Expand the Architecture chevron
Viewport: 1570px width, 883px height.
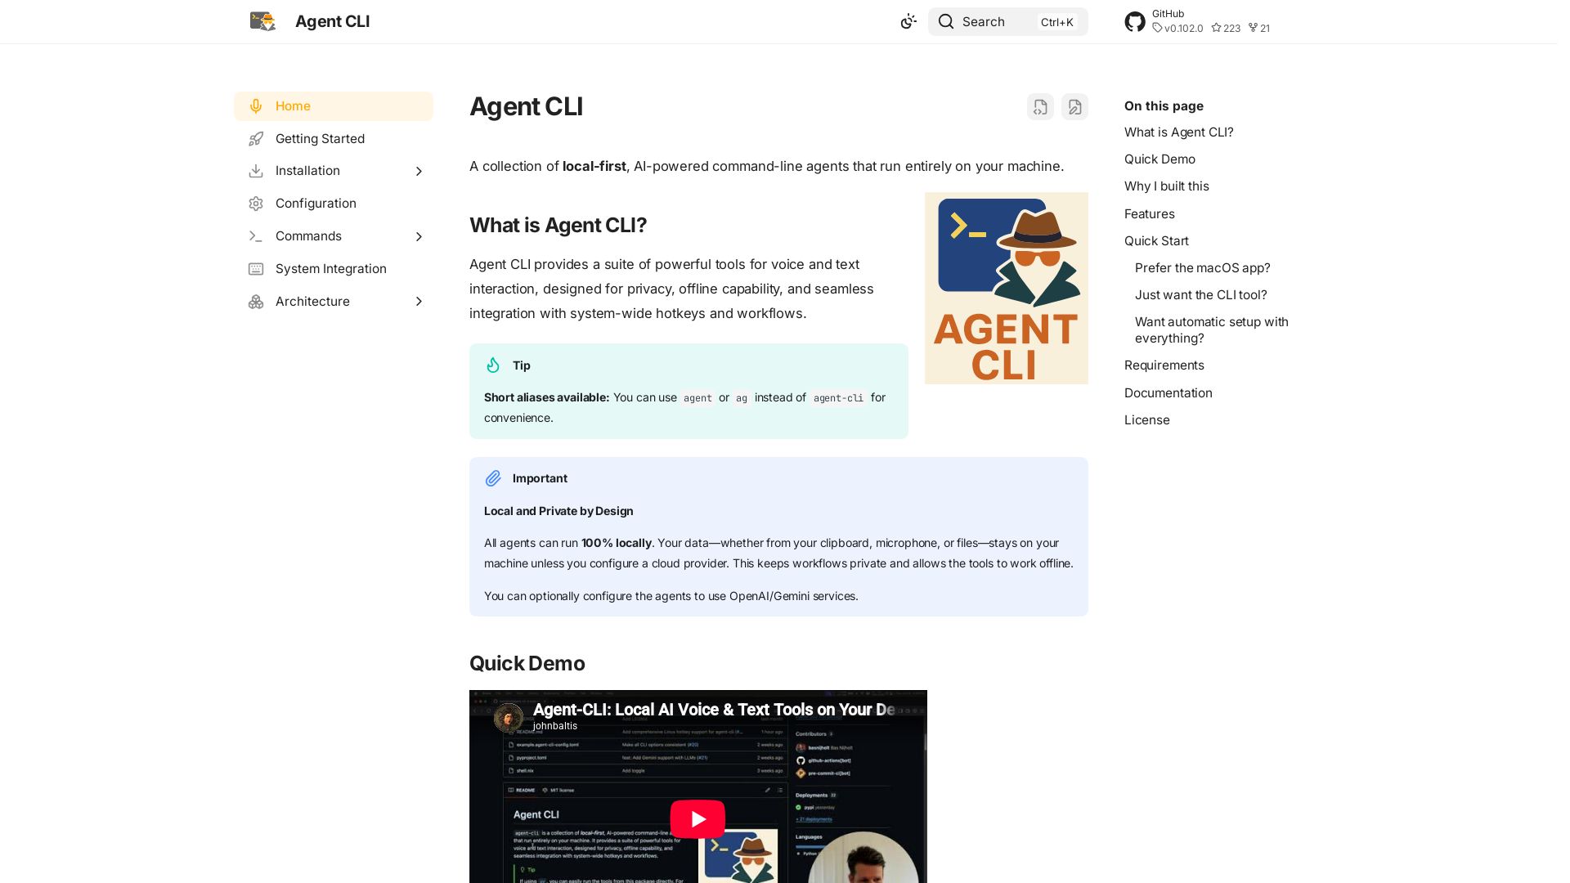419,302
